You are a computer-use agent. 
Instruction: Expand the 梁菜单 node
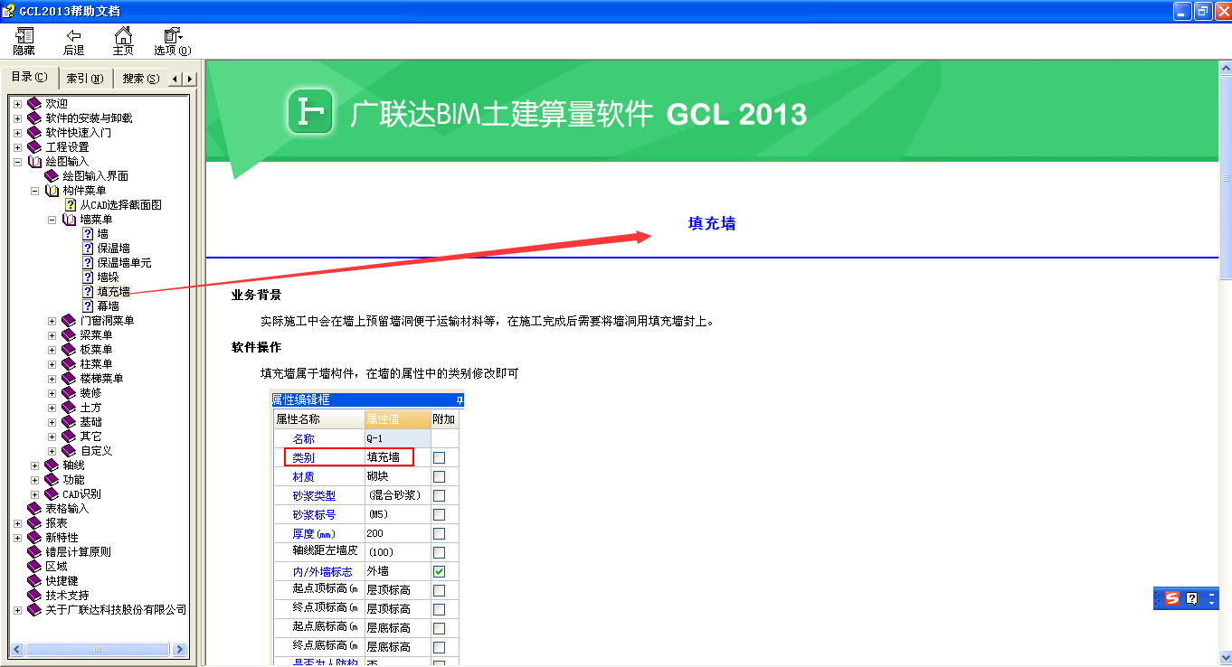pyautogui.click(x=52, y=335)
